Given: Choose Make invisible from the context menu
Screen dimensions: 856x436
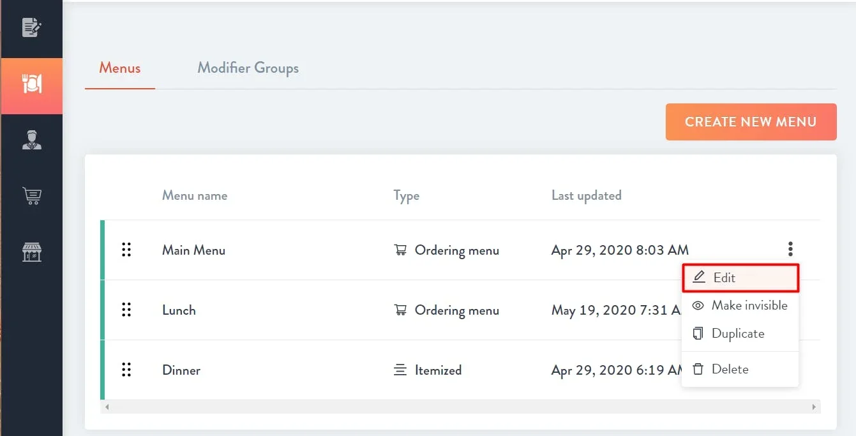Looking at the screenshot, I should [740, 305].
